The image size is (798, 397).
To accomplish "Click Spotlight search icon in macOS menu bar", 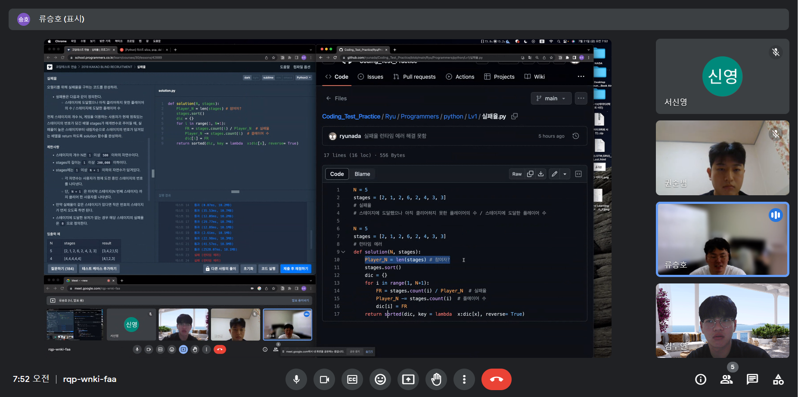I will coord(559,41).
